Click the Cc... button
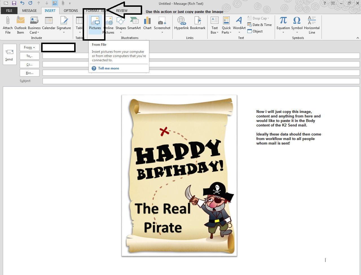This screenshot has width=361, height=275. (29, 64)
